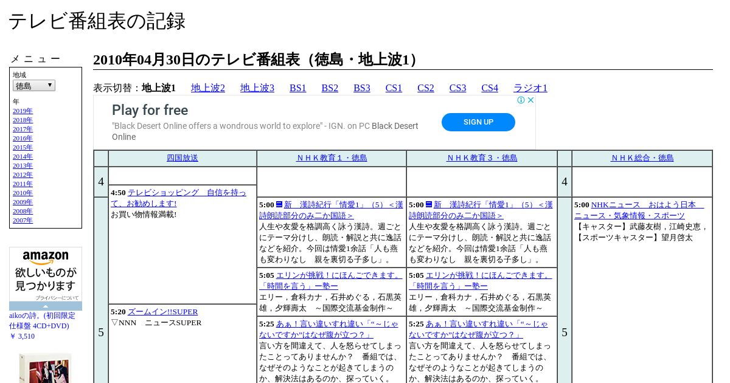
Task: Expand the arrow under the Amazon banner
Action: [46, 306]
